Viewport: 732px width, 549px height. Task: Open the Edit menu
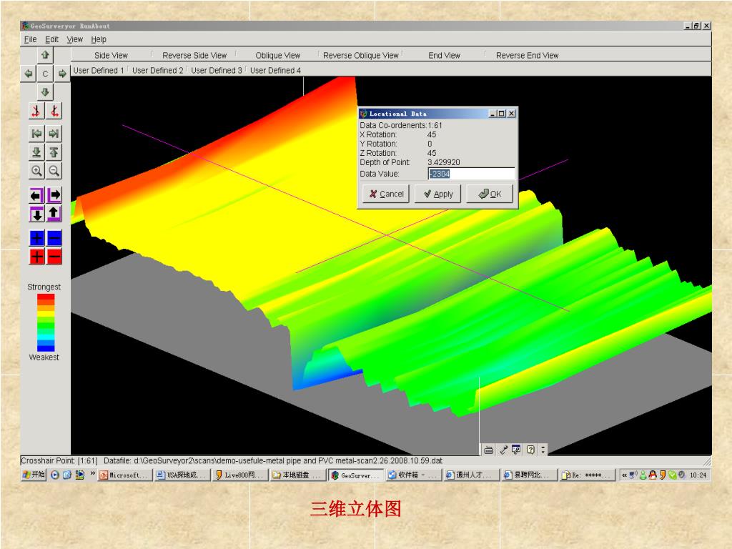point(51,39)
